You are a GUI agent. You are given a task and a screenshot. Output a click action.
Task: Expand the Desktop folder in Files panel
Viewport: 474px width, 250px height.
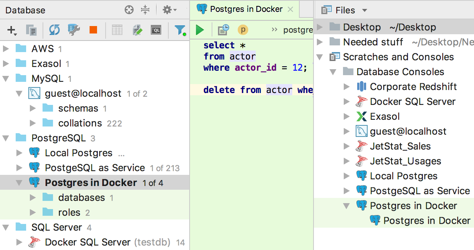click(x=319, y=27)
